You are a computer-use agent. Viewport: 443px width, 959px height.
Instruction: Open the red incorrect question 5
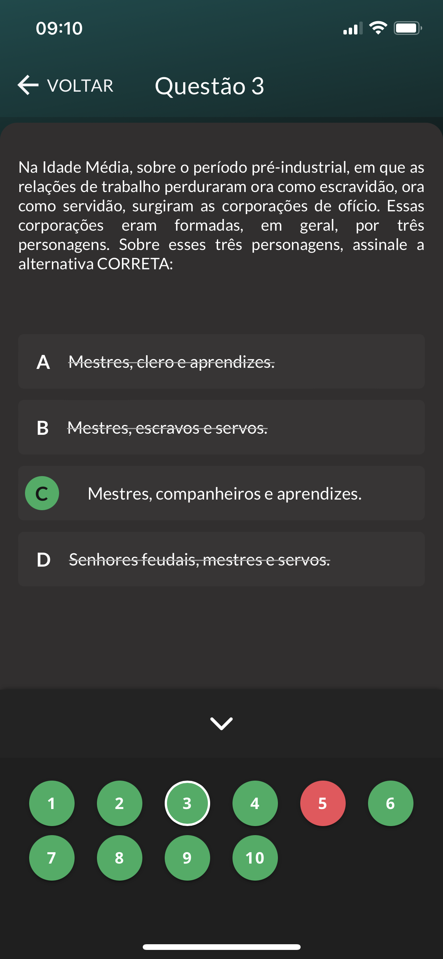click(x=323, y=803)
